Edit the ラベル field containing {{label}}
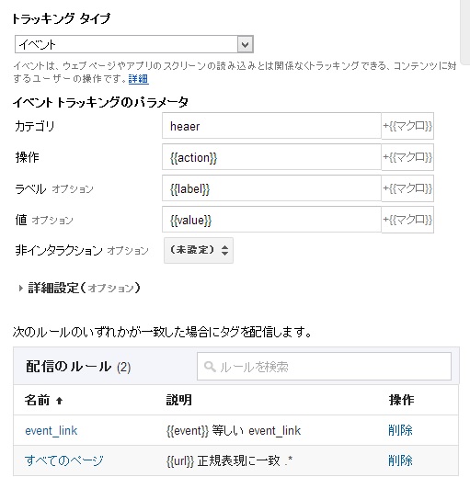470x477 pixels. [271, 188]
